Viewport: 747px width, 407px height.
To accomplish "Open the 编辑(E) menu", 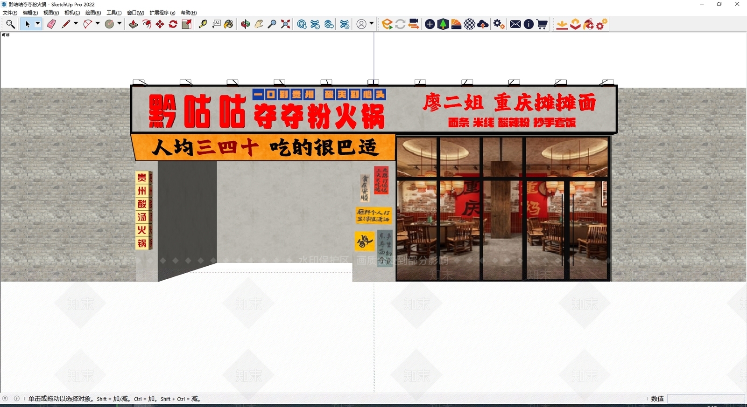I will click(x=30, y=13).
